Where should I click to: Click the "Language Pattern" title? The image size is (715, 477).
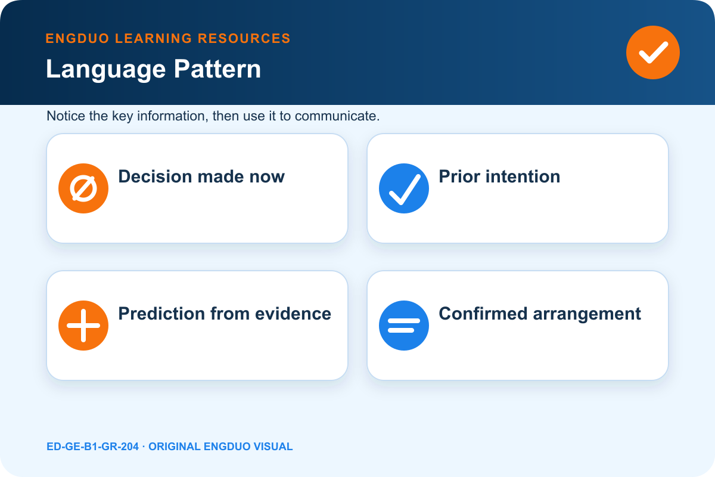[154, 70]
